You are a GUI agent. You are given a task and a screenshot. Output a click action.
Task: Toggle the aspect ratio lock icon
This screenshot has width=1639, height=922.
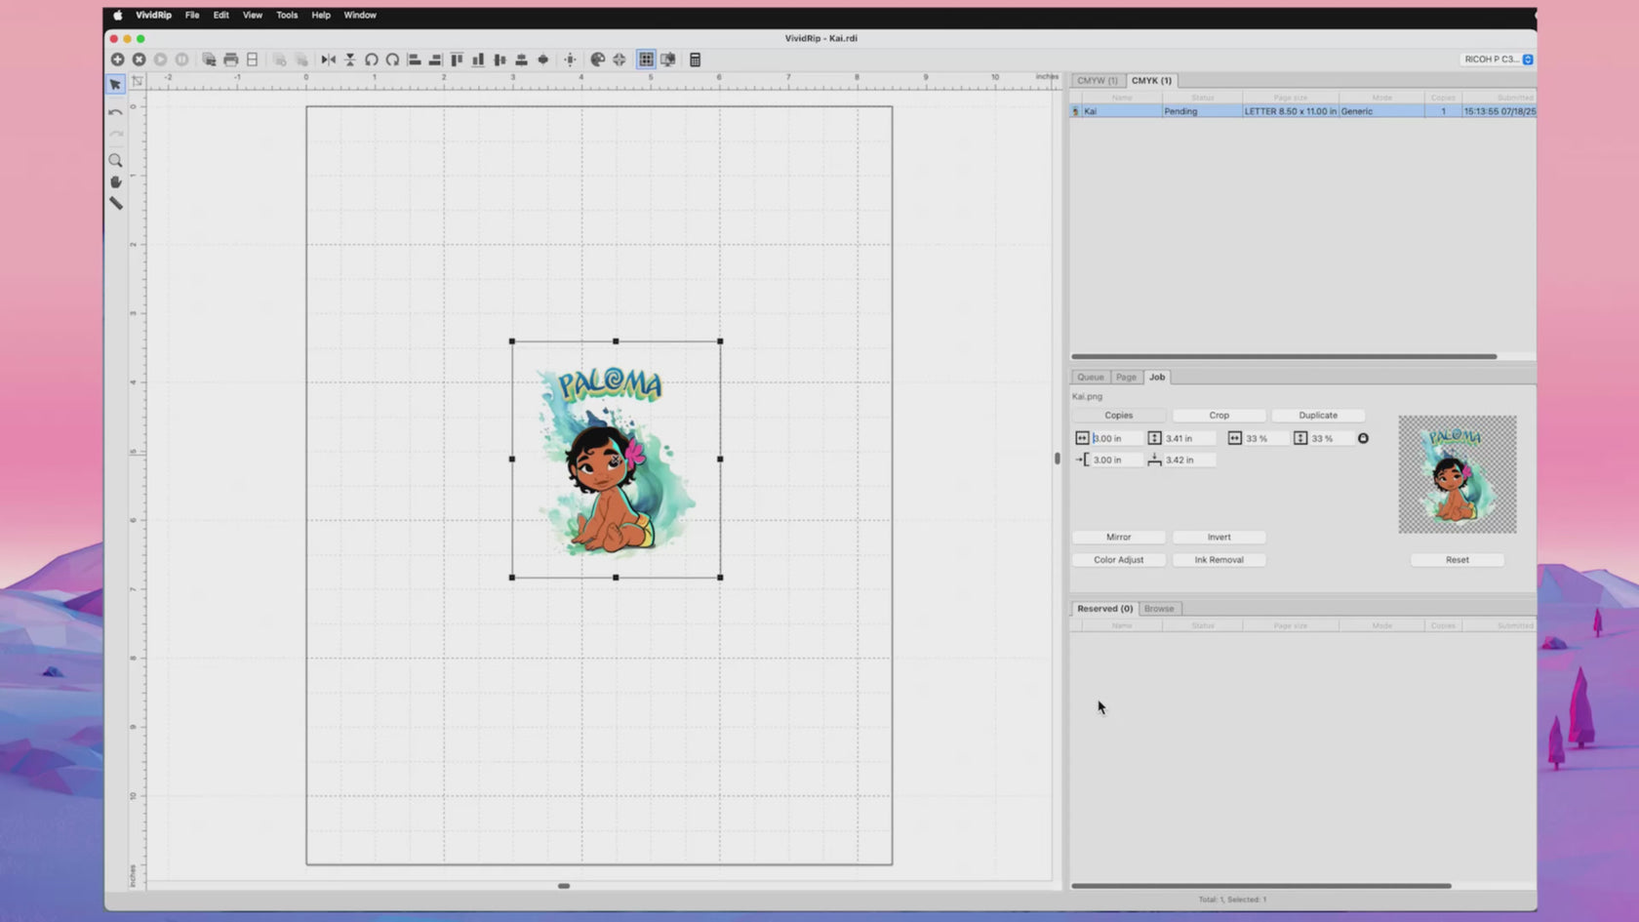coord(1363,439)
